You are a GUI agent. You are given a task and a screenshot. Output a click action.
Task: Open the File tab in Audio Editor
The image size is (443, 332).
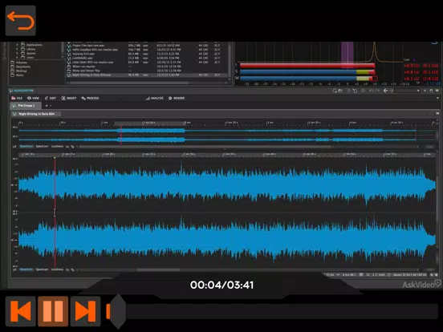[x=17, y=98]
